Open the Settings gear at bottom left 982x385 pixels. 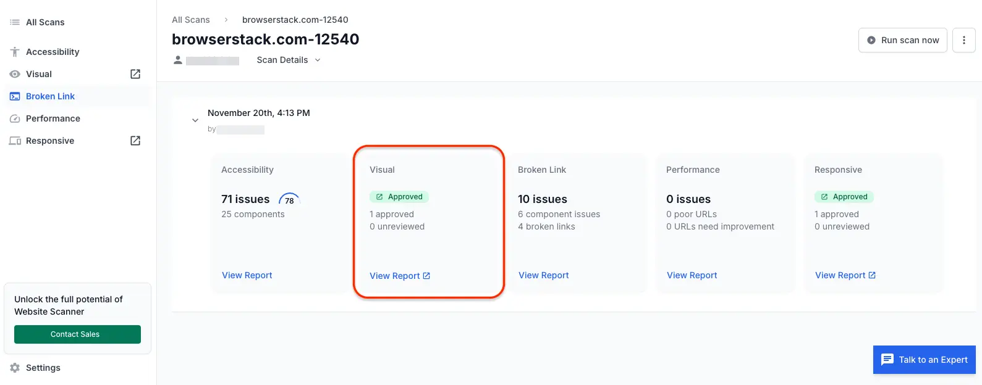[14, 367]
